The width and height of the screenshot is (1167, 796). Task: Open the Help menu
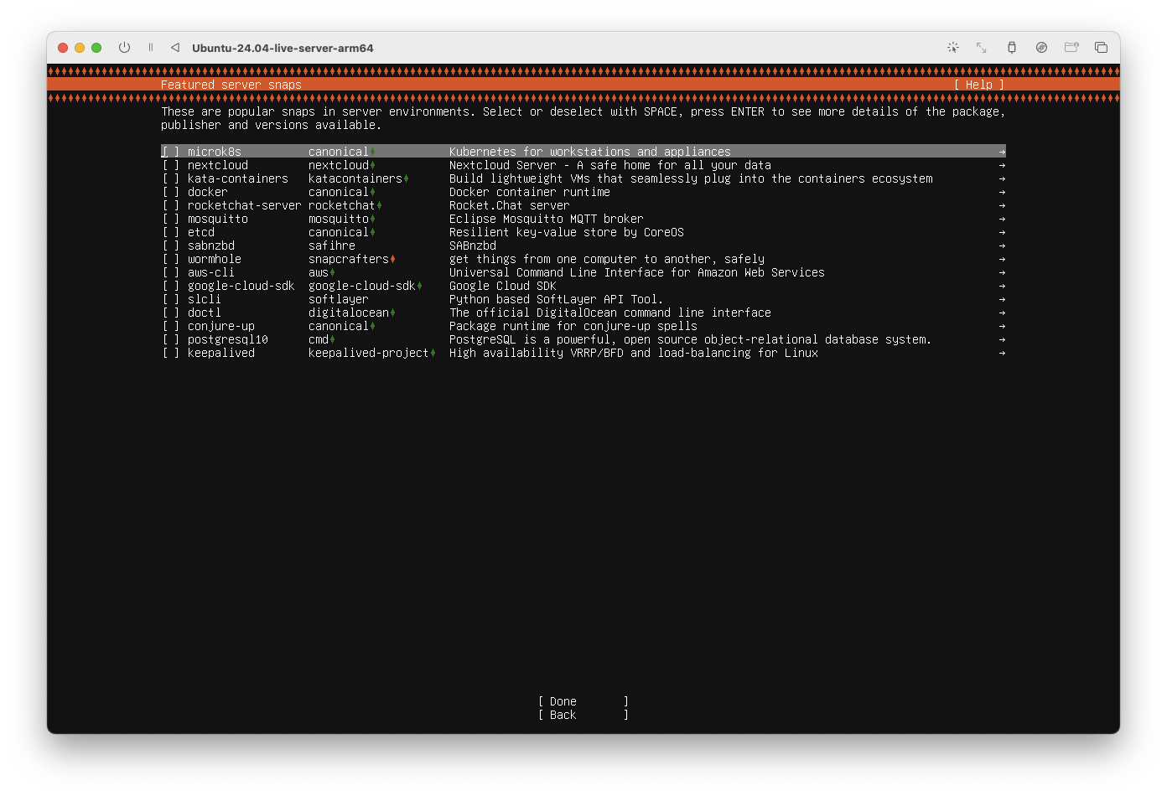(x=978, y=85)
